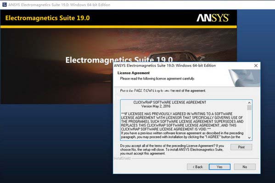Click Yes to accept the license agreement
275x183 pixels.
coord(219,167)
